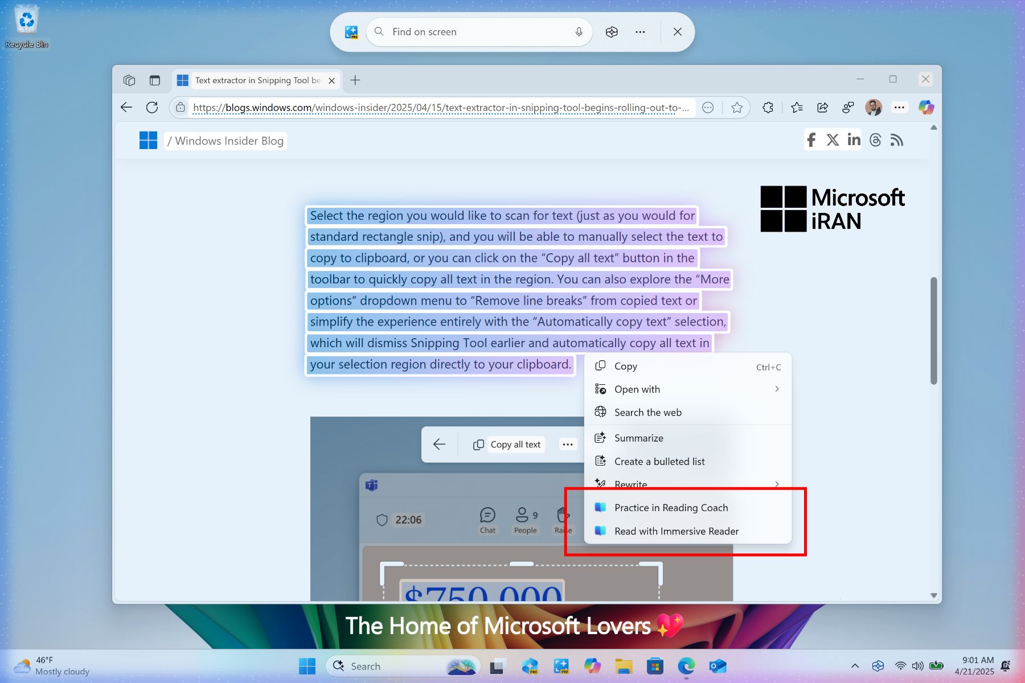The image size is (1025, 683).
Task: Open the Extensions puzzle icon
Action: tap(768, 107)
